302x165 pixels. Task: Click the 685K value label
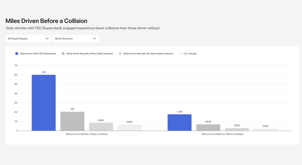coord(208,122)
